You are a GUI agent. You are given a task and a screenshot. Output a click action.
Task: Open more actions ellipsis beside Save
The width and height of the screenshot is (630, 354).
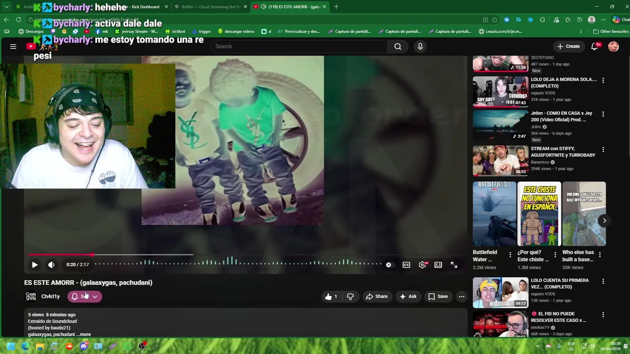[461, 296]
